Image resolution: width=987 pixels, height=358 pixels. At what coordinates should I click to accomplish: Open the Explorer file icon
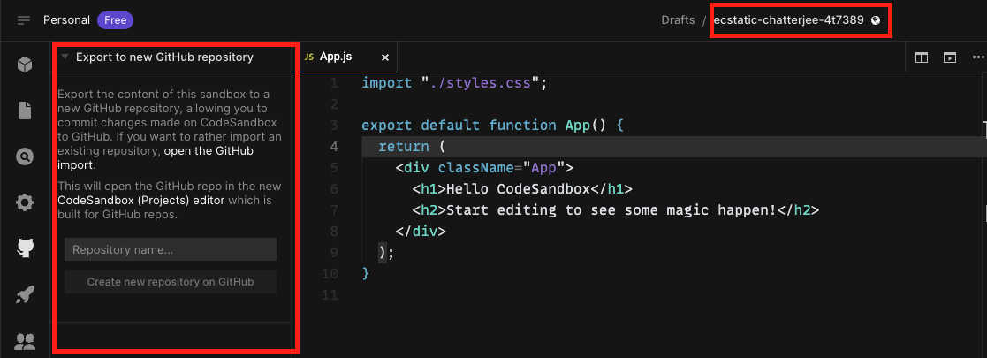25,110
